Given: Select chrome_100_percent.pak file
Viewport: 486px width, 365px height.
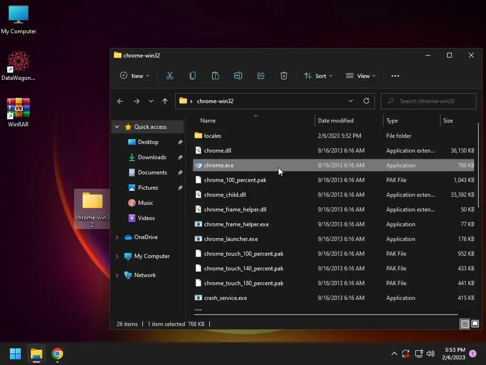Looking at the screenshot, I should click(x=333, y=180).
